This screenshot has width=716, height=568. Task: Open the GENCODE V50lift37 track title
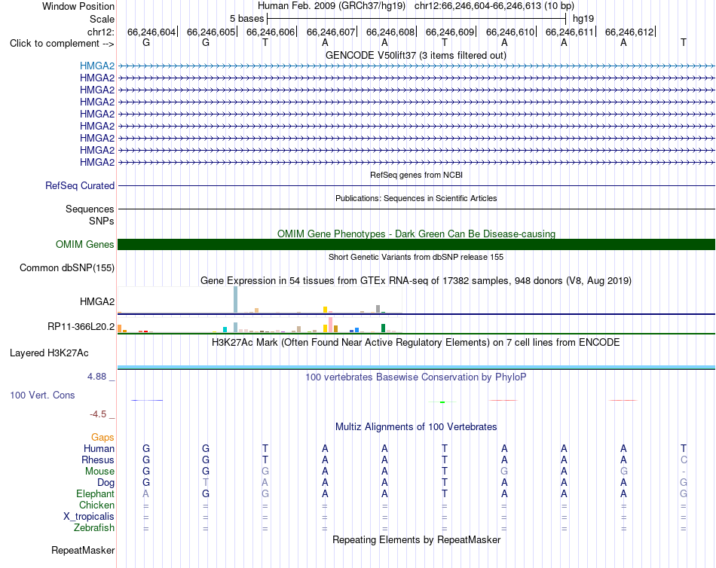coord(416,55)
